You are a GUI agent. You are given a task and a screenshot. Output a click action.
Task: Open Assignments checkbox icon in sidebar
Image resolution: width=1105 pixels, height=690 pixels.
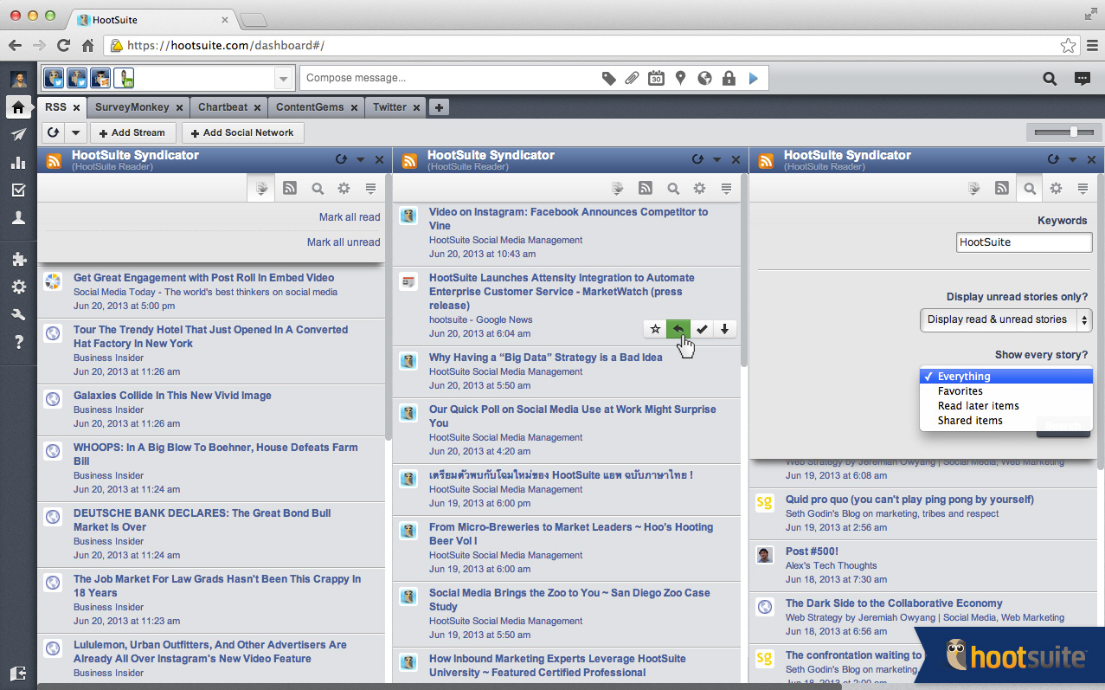[18, 190]
